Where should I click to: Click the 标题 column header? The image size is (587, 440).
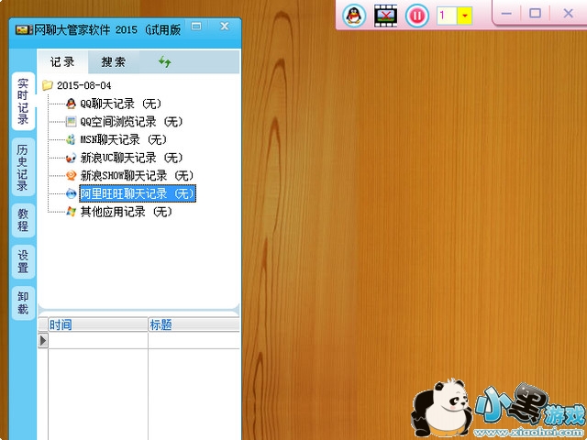tap(194, 324)
